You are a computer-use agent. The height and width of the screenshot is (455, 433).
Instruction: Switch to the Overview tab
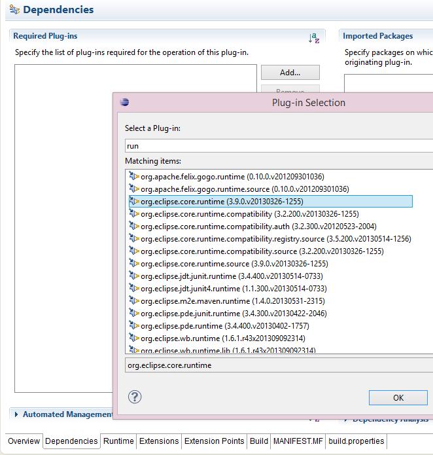coord(24,441)
